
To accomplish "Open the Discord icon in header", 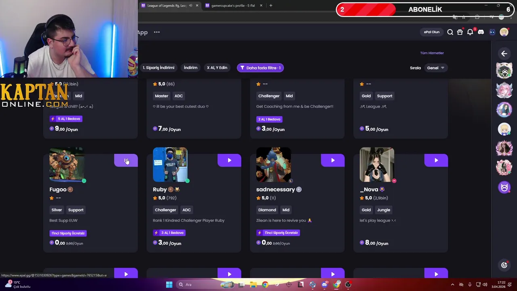I will click(x=481, y=32).
